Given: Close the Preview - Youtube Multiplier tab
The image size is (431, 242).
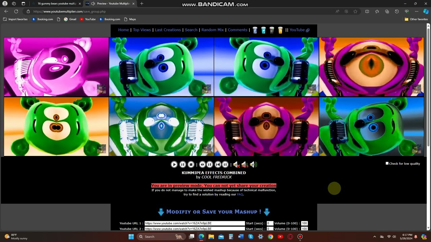Looking at the screenshot, I should coord(133,4).
